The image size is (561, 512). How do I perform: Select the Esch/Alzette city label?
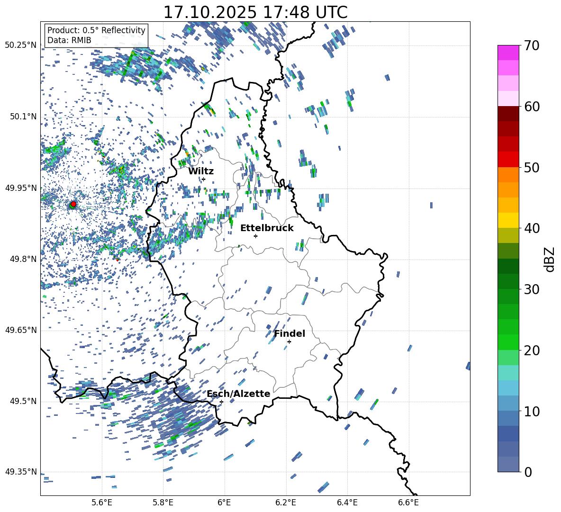pyautogui.click(x=238, y=394)
